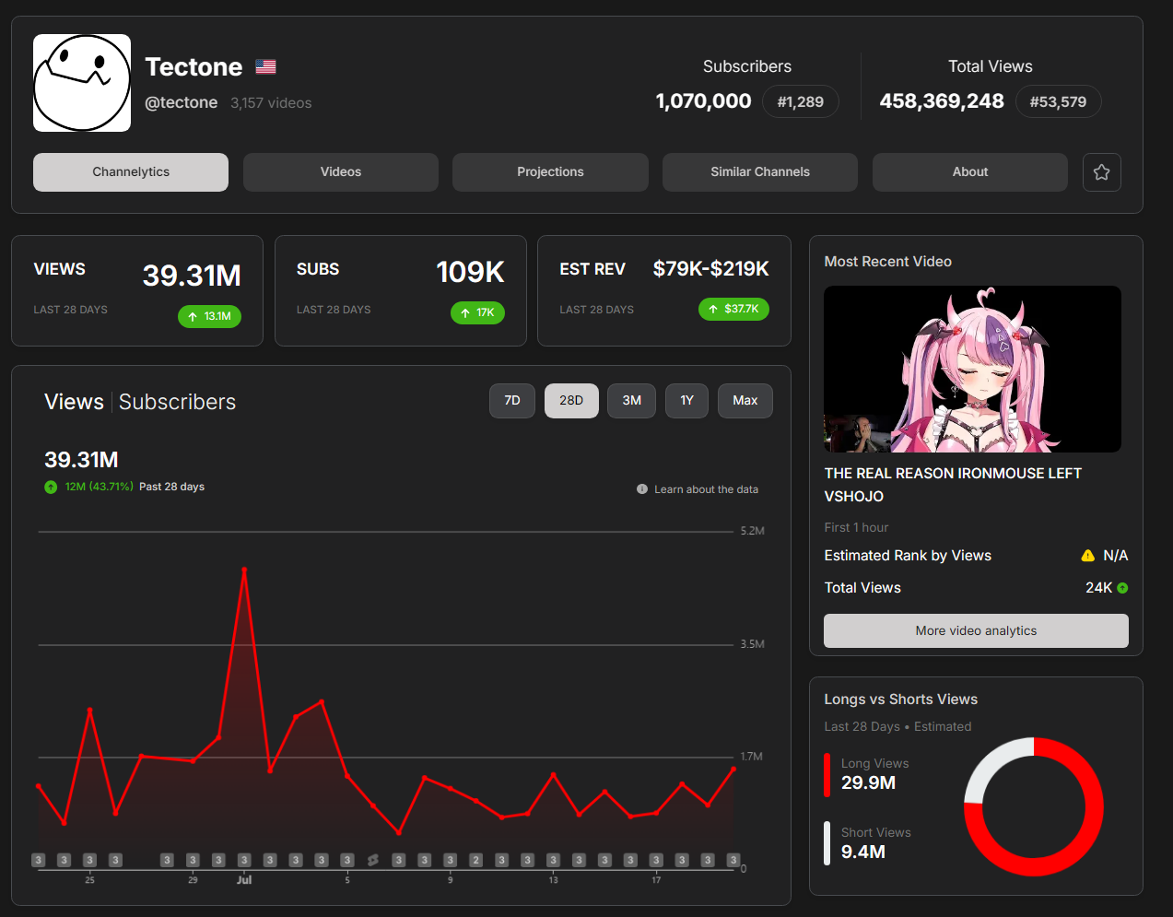Image resolution: width=1173 pixels, height=917 pixels.
Task: Set chart range to 7D
Action: click(x=512, y=401)
